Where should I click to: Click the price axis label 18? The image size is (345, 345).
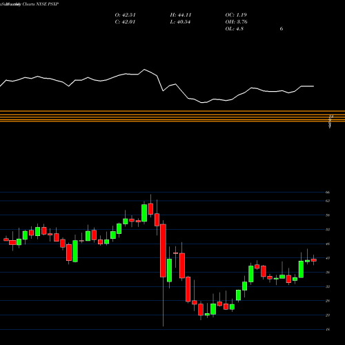tap(328, 330)
